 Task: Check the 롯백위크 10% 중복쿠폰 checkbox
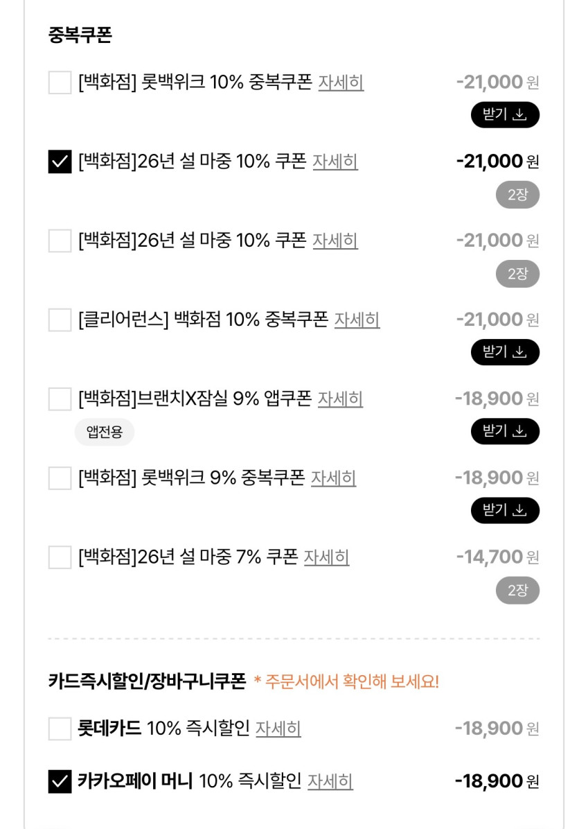tap(60, 82)
